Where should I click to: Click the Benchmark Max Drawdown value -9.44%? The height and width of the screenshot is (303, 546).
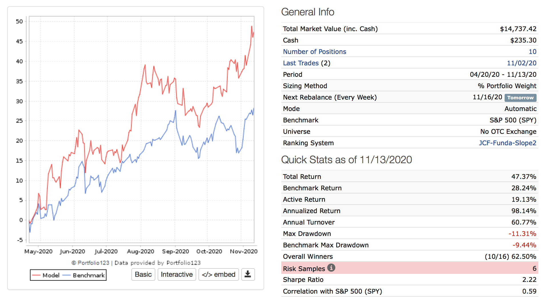[x=524, y=245]
